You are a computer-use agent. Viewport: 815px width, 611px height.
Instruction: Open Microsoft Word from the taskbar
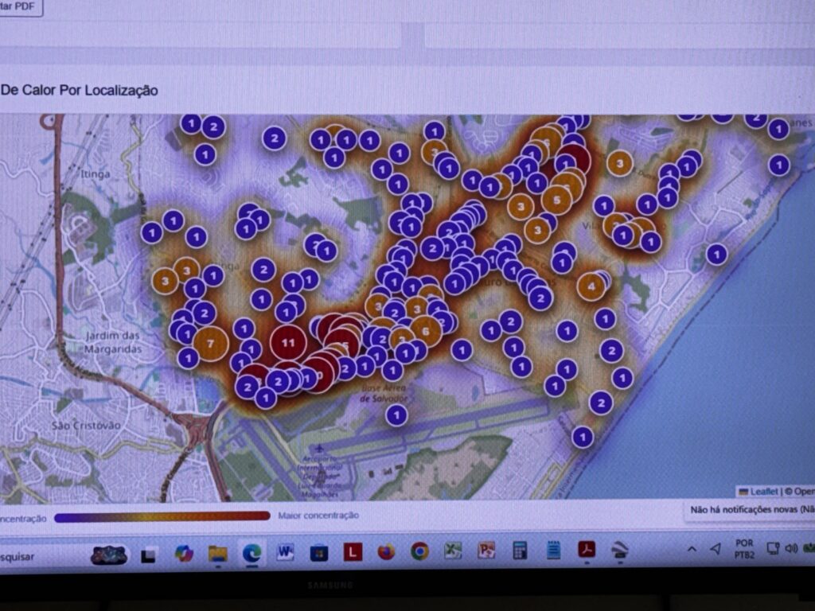click(286, 552)
